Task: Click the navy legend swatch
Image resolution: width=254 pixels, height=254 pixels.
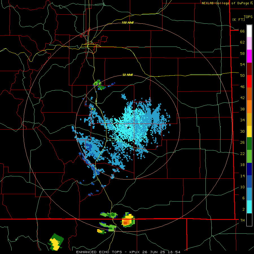Action: [x=249, y=169]
